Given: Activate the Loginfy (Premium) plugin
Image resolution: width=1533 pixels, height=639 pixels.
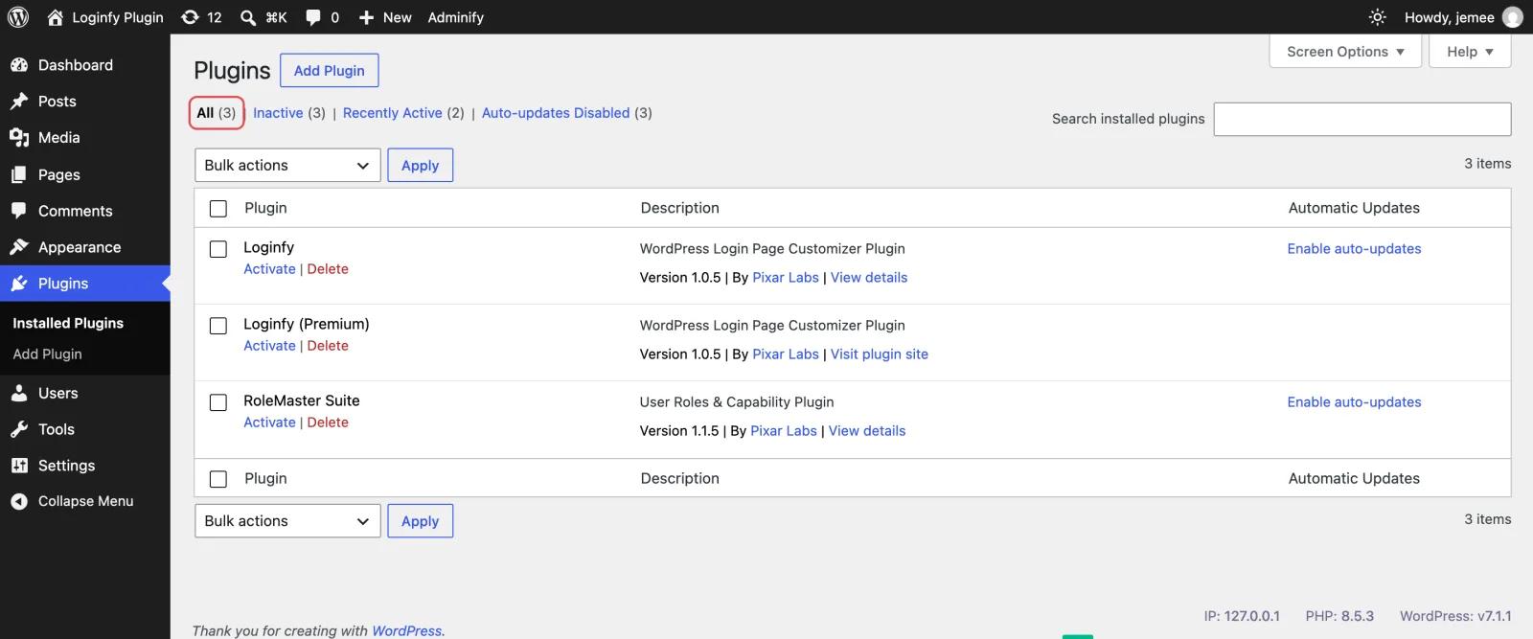Looking at the screenshot, I should click(269, 346).
